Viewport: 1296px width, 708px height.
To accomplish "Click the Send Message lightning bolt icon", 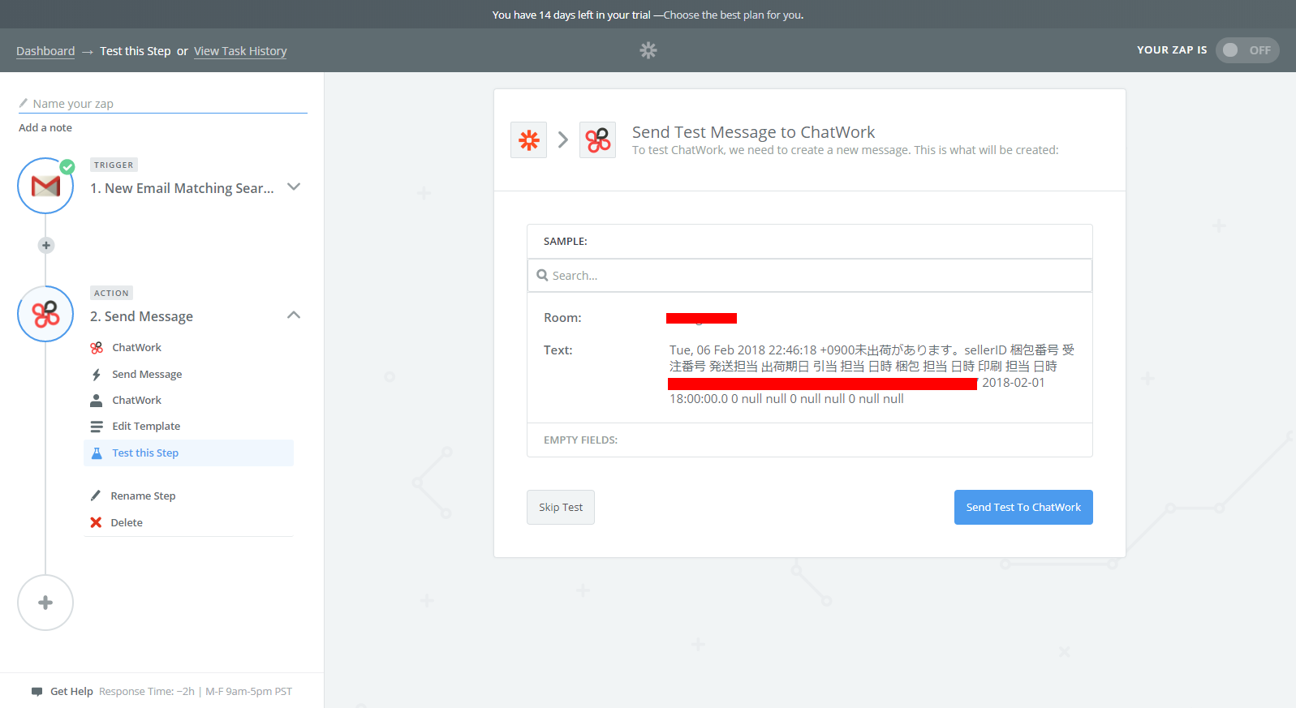I will point(97,374).
